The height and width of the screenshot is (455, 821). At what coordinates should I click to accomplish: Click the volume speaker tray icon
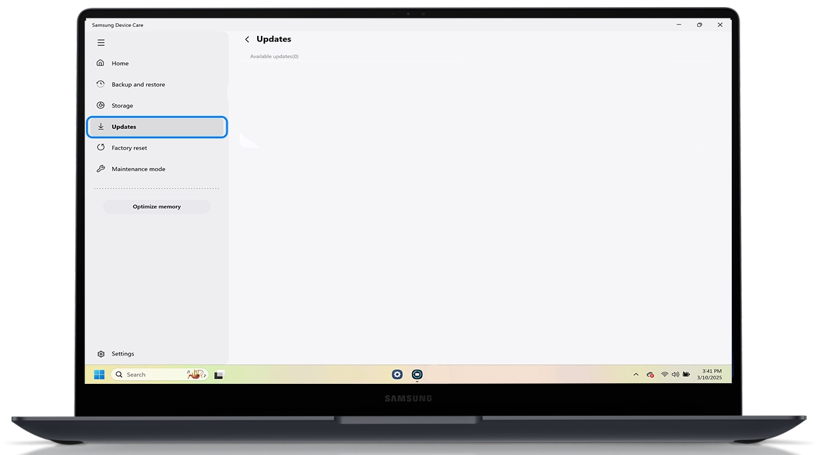[x=675, y=374]
